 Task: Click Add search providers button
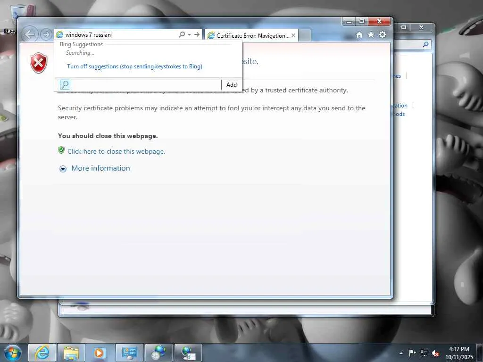231,85
